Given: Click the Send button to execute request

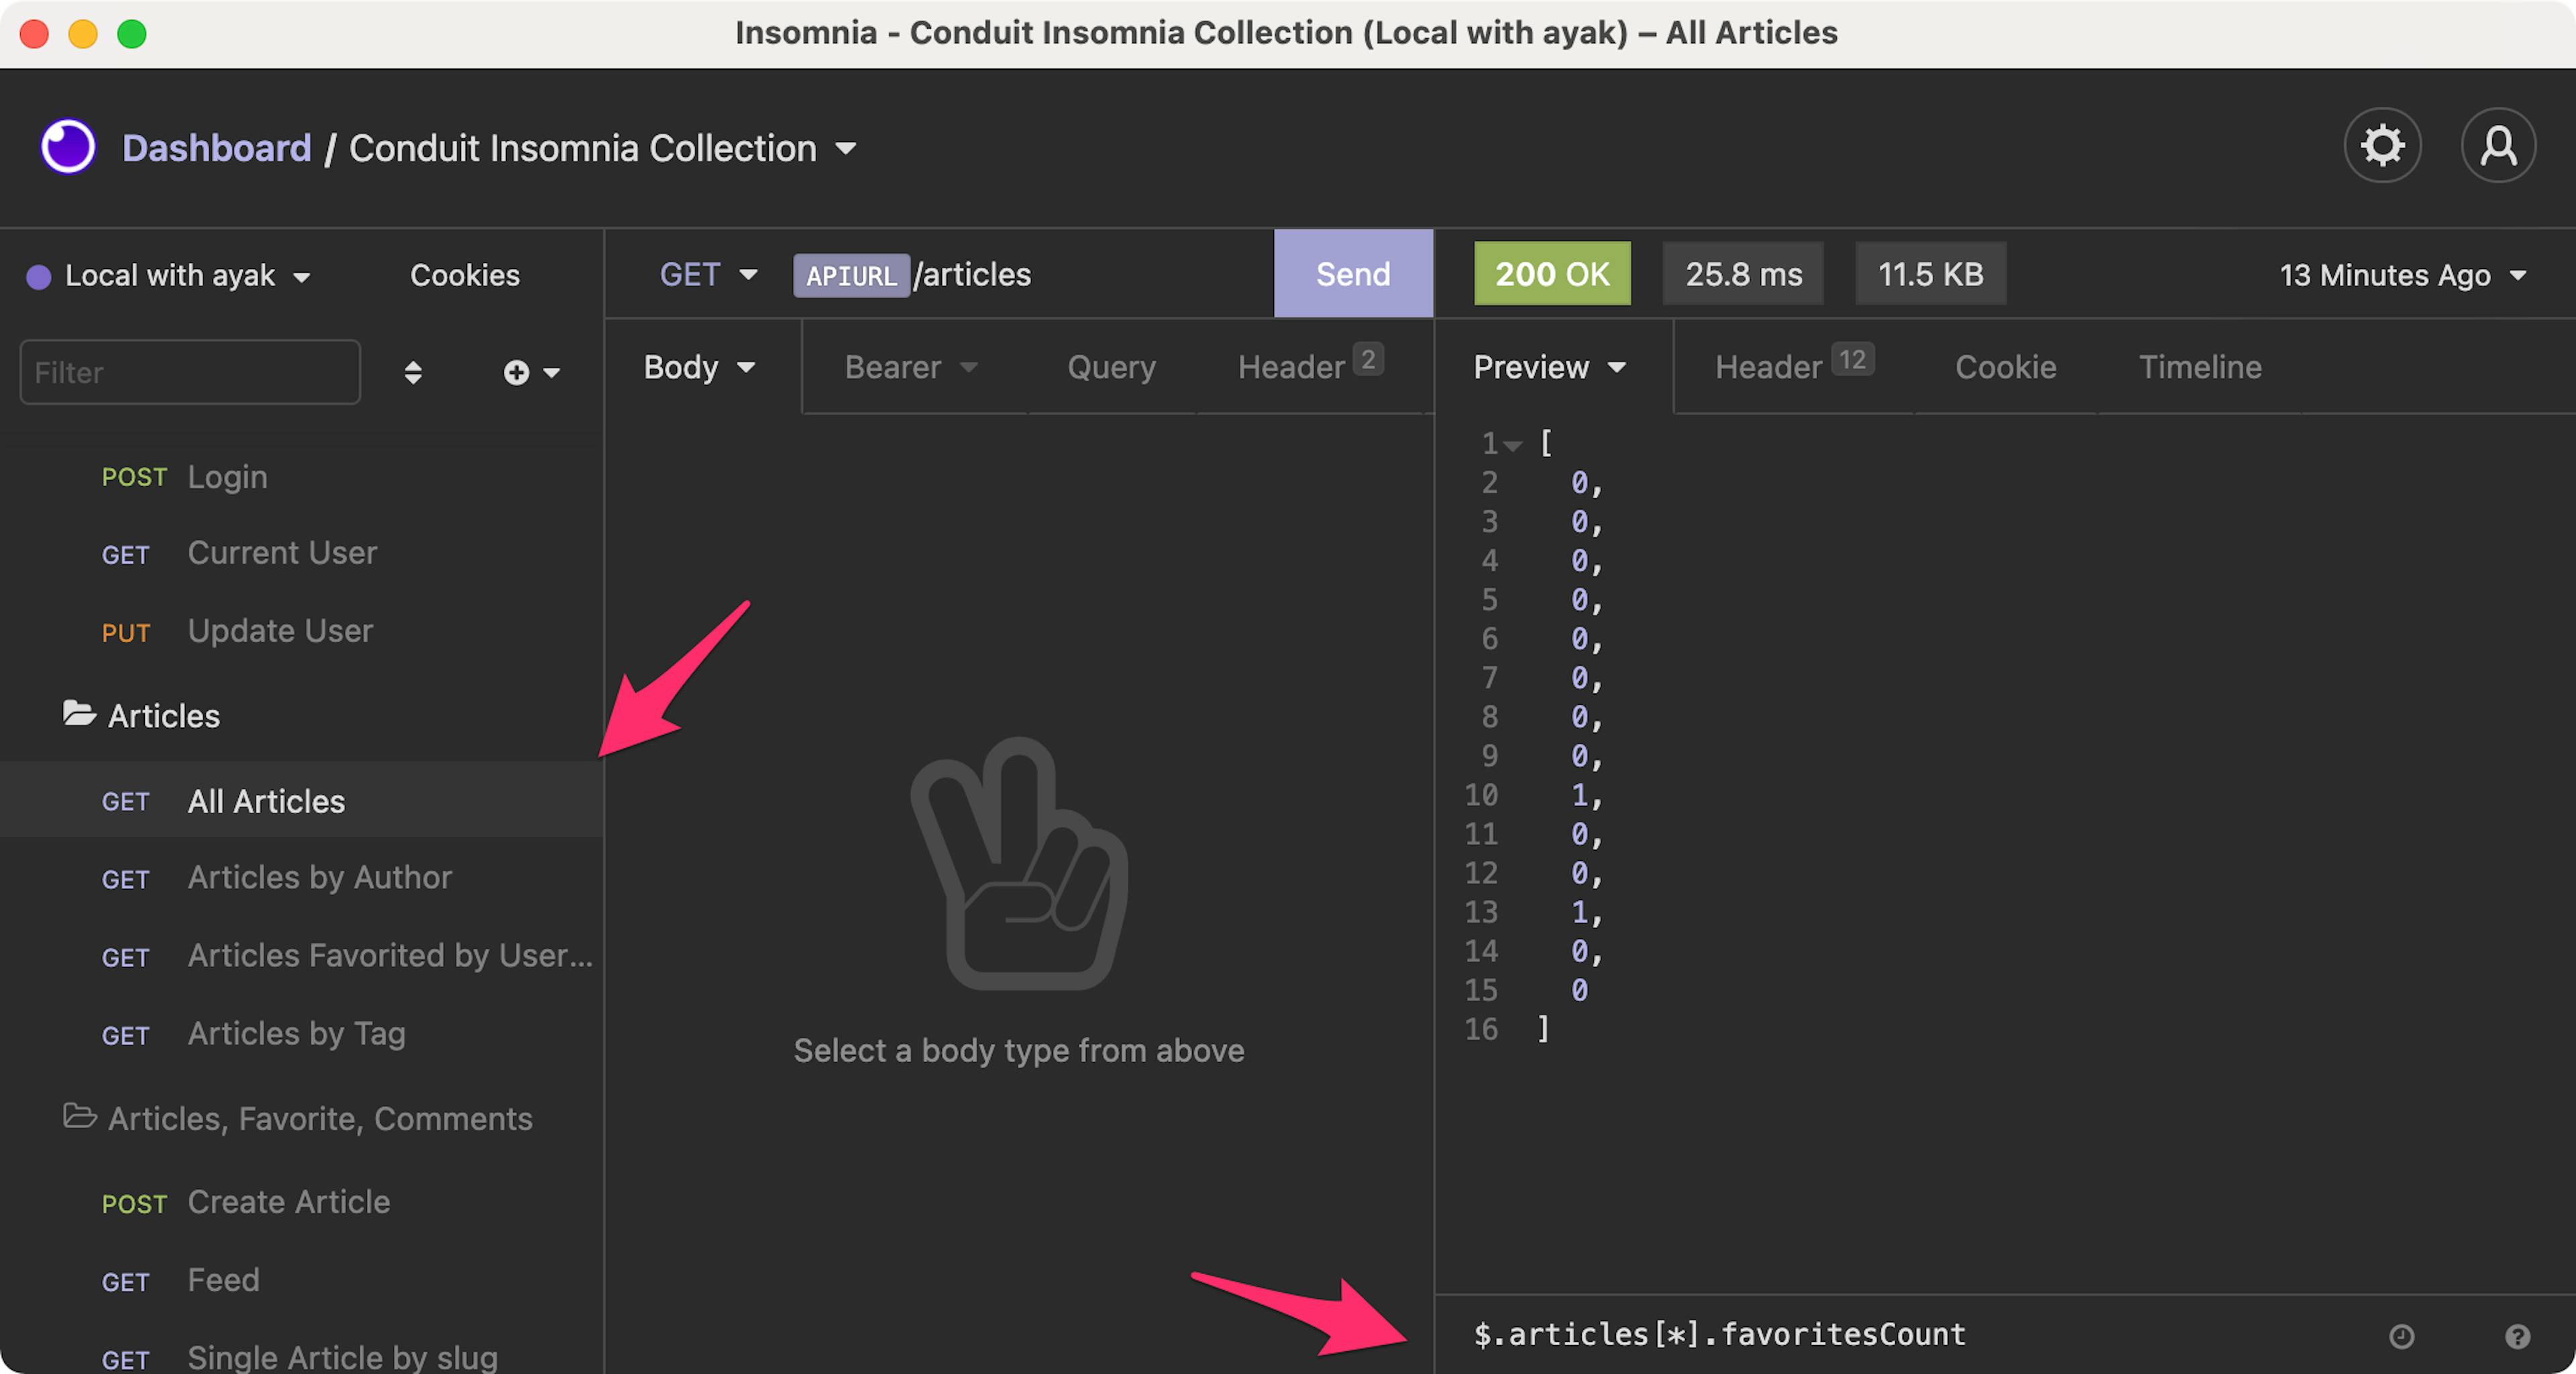Looking at the screenshot, I should 1353,274.
